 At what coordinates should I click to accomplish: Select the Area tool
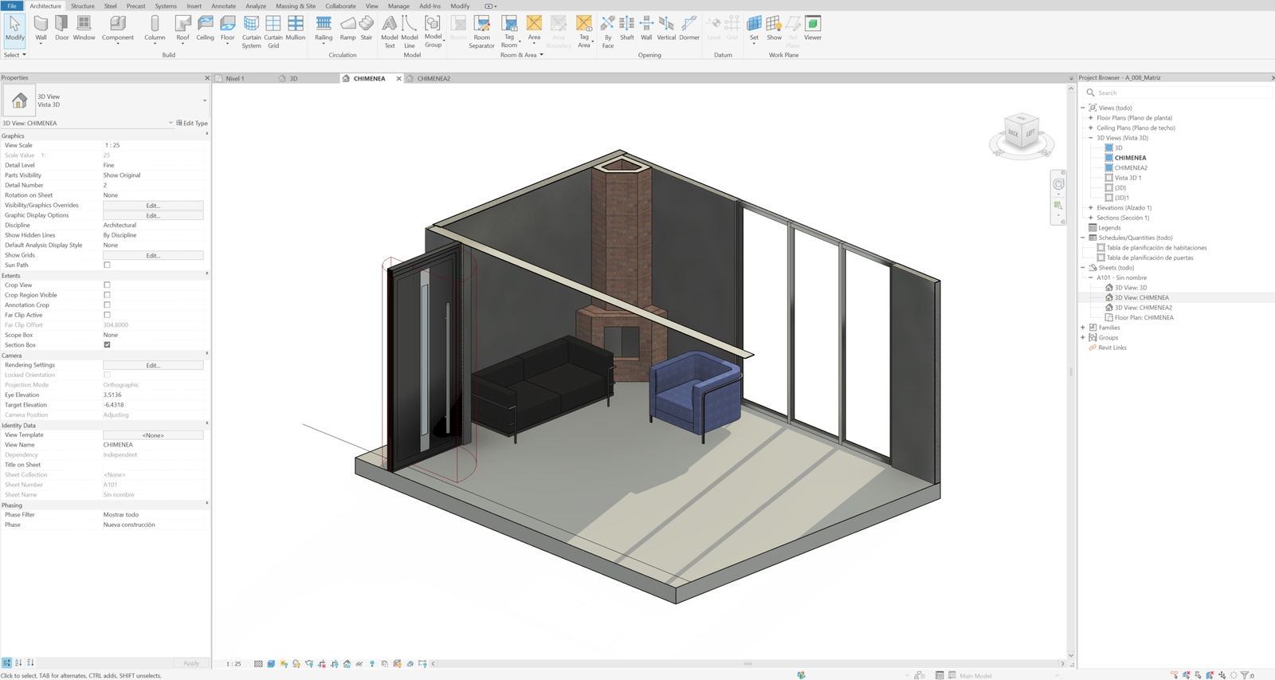[534, 29]
